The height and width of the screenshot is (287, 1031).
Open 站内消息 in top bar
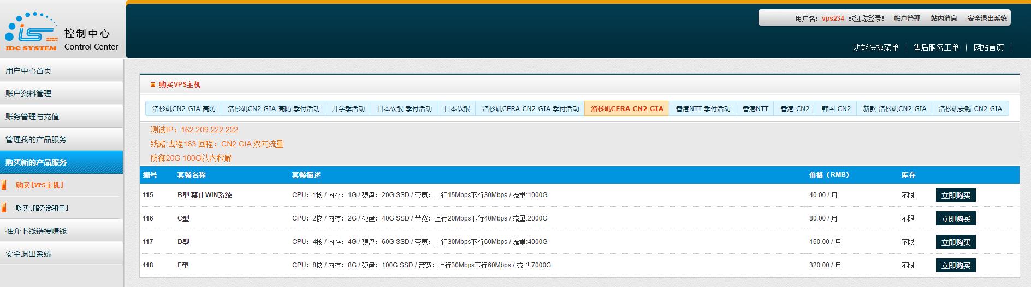(x=944, y=19)
